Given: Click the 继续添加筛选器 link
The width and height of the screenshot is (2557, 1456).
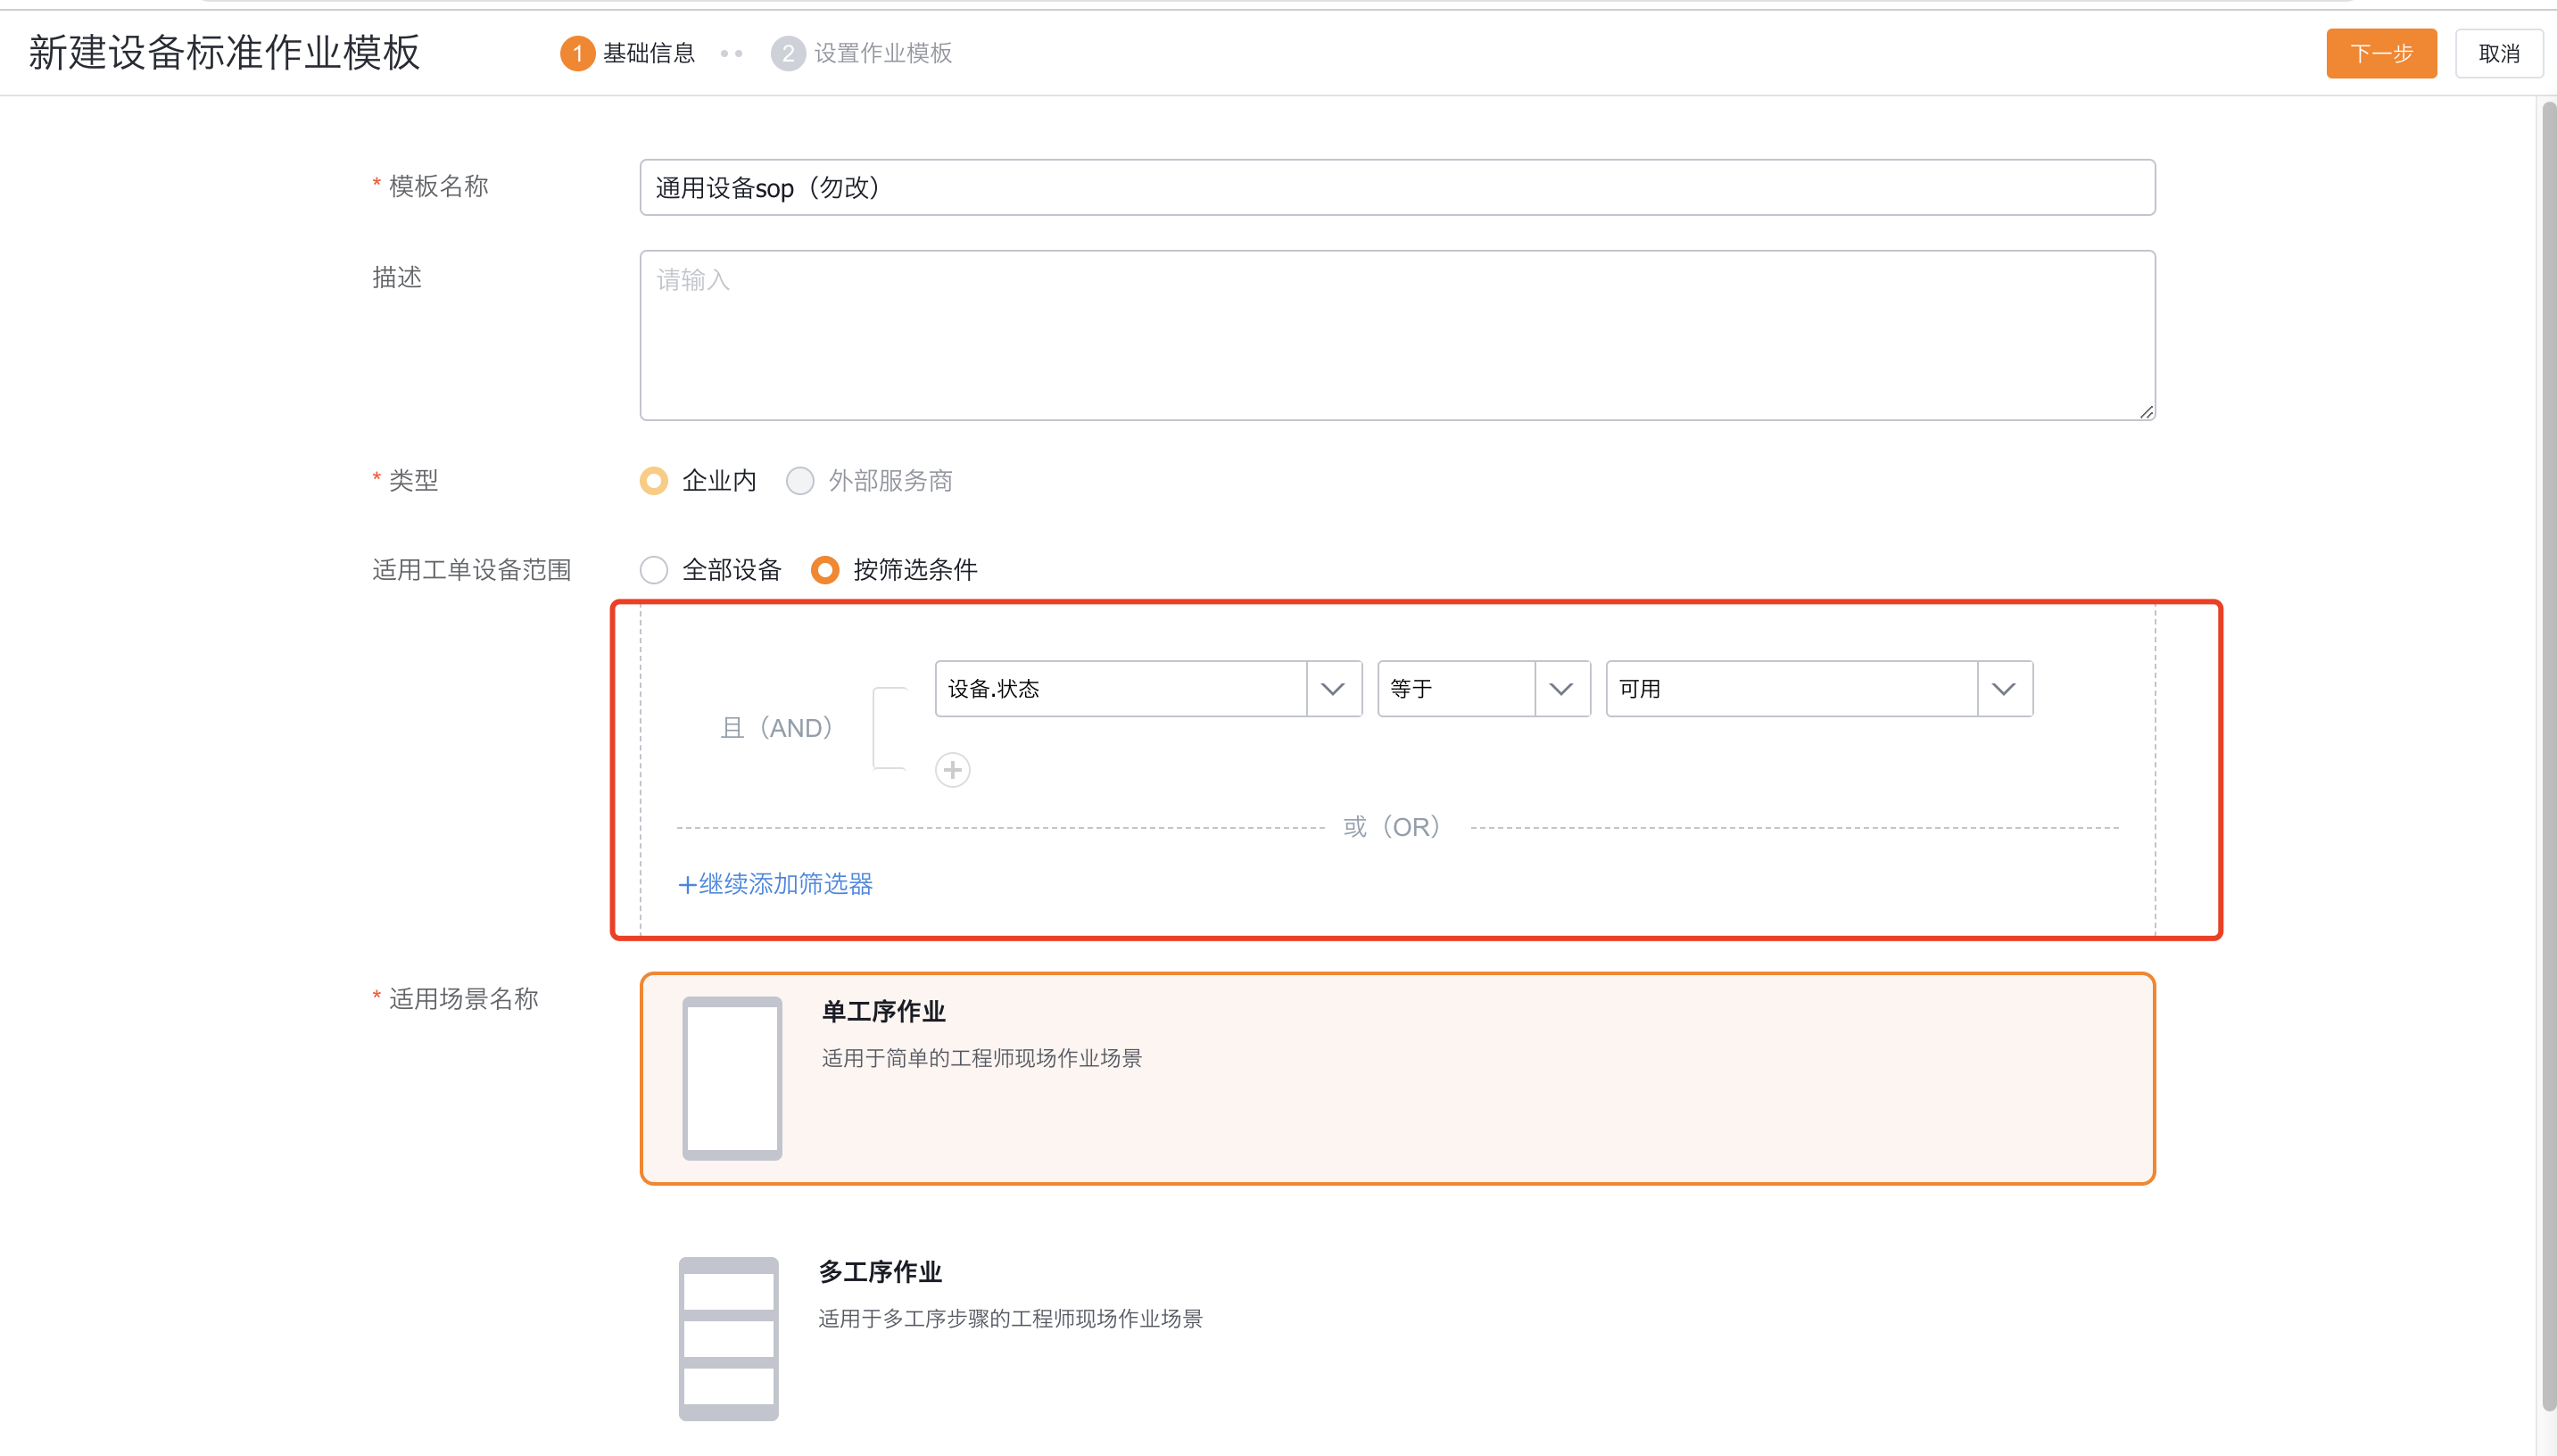Looking at the screenshot, I should [x=775, y=884].
